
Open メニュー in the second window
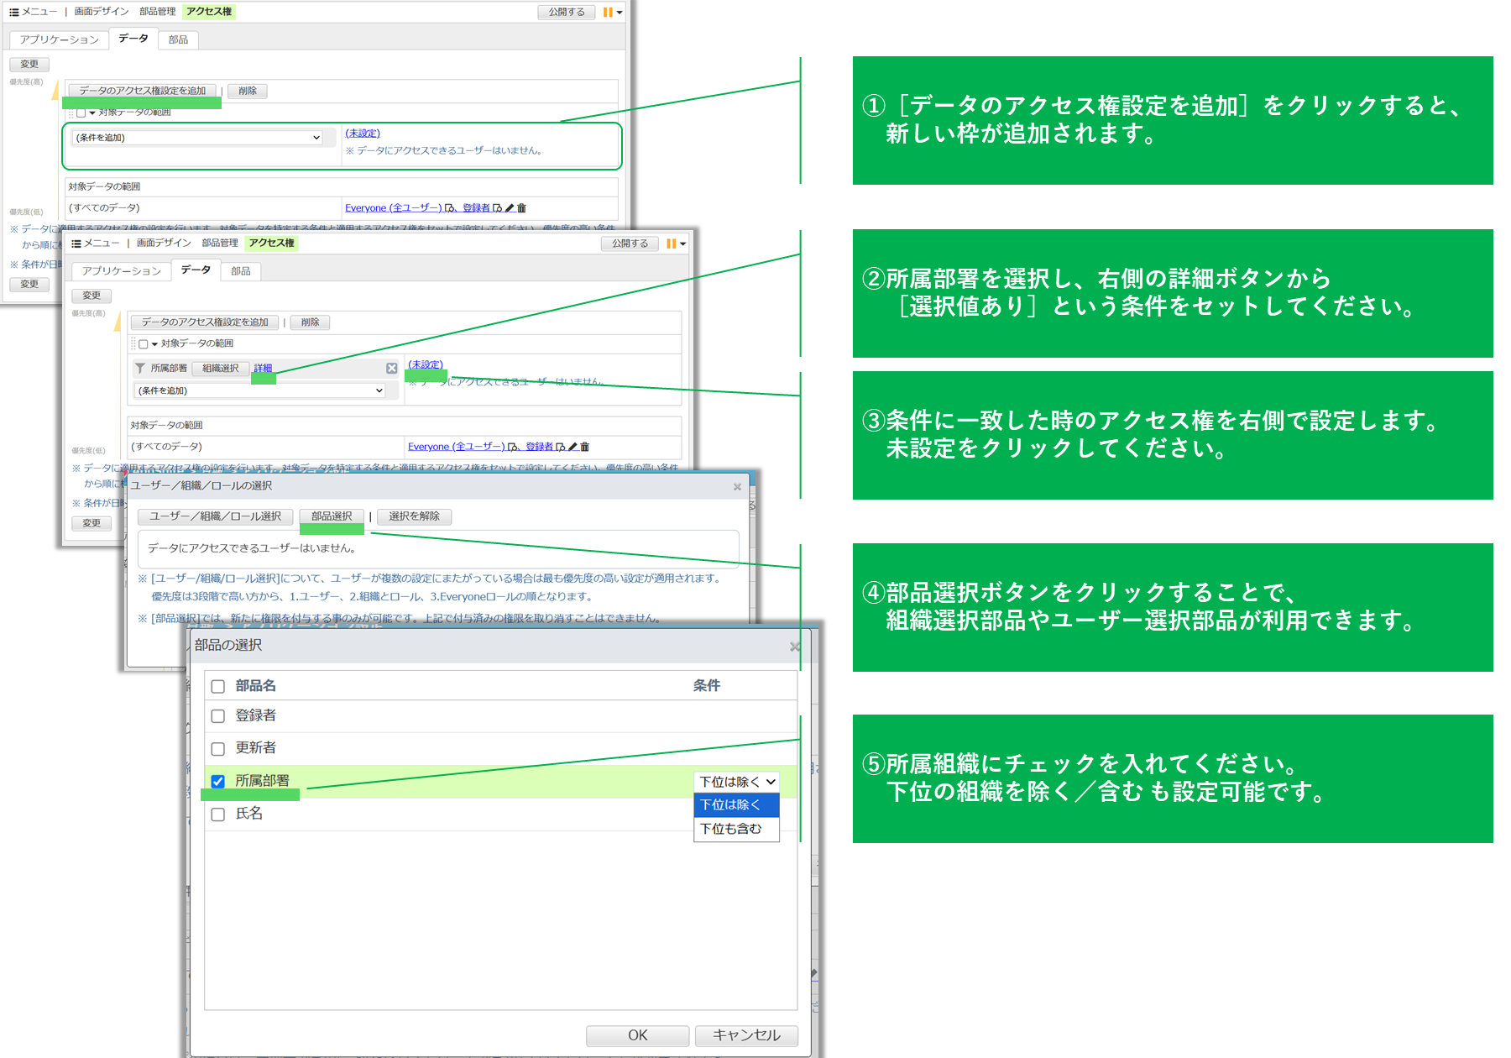tap(96, 244)
